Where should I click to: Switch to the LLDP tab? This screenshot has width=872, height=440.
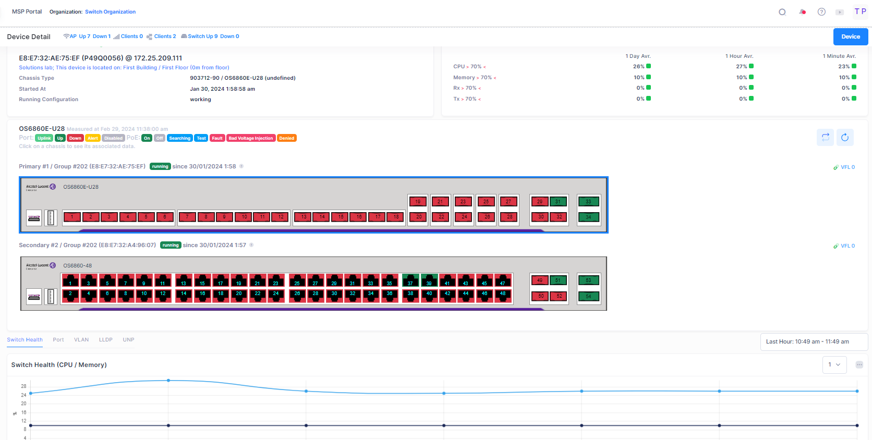[106, 340]
